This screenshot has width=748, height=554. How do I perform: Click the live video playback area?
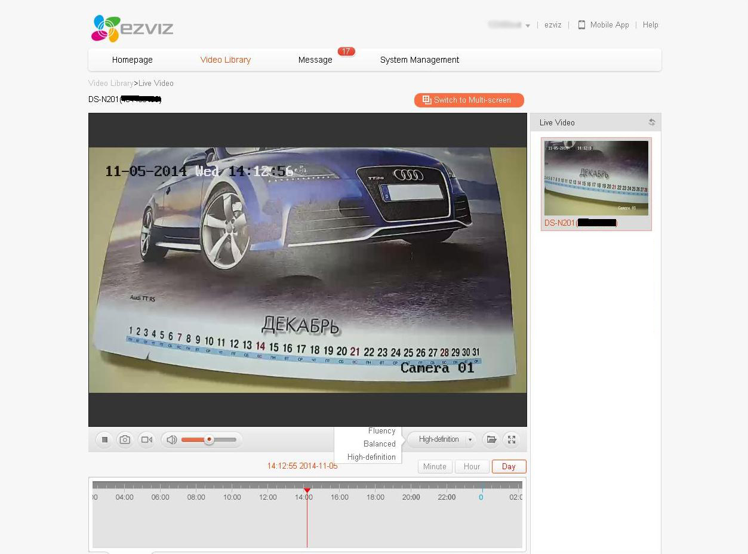point(307,270)
